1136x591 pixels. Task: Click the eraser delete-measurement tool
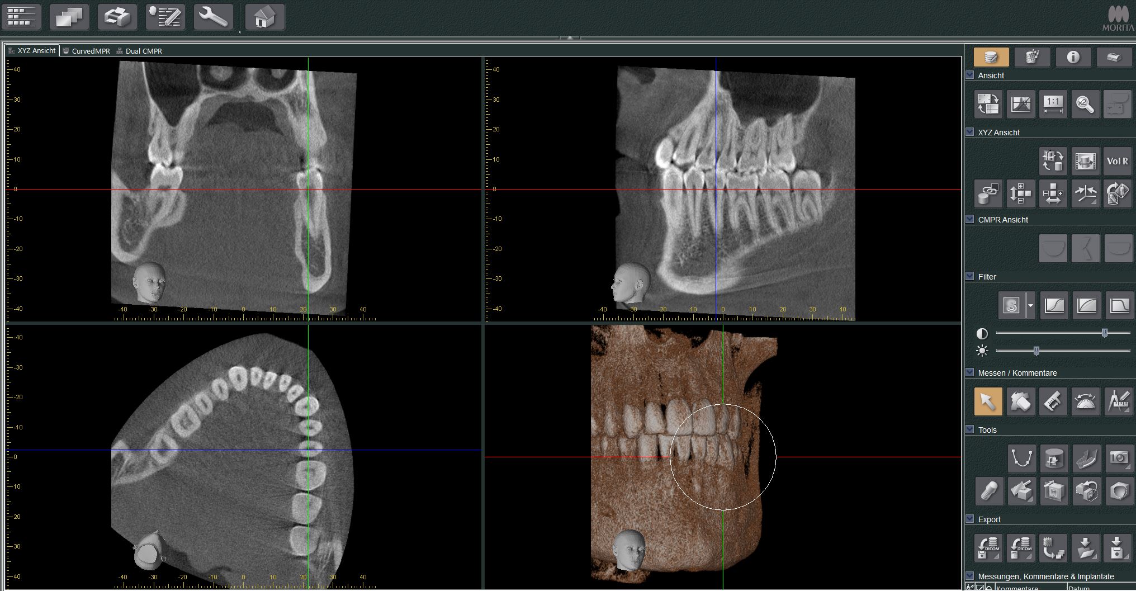click(x=1020, y=401)
